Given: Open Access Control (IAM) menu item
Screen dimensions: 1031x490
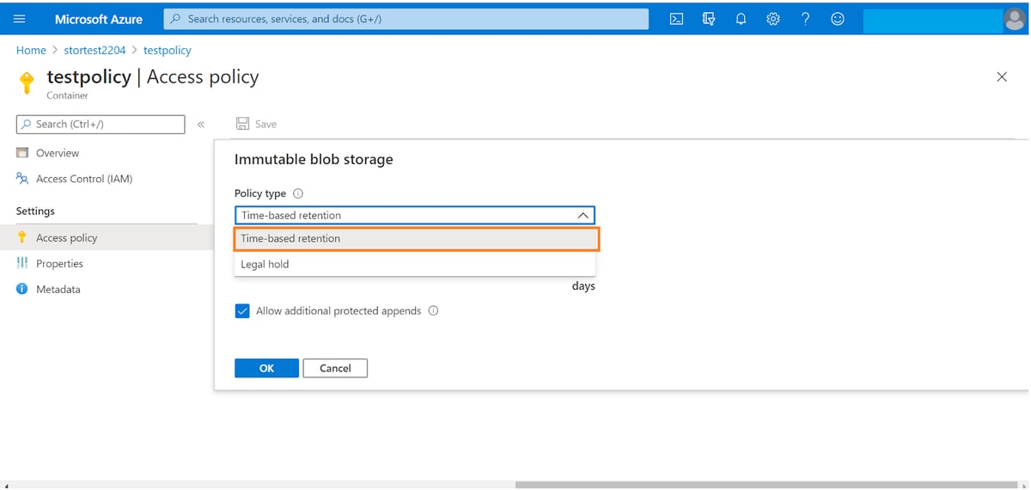Looking at the screenshot, I should [x=83, y=179].
